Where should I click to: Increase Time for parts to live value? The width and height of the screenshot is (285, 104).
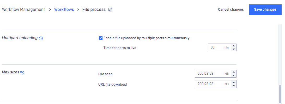pos(234,46)
